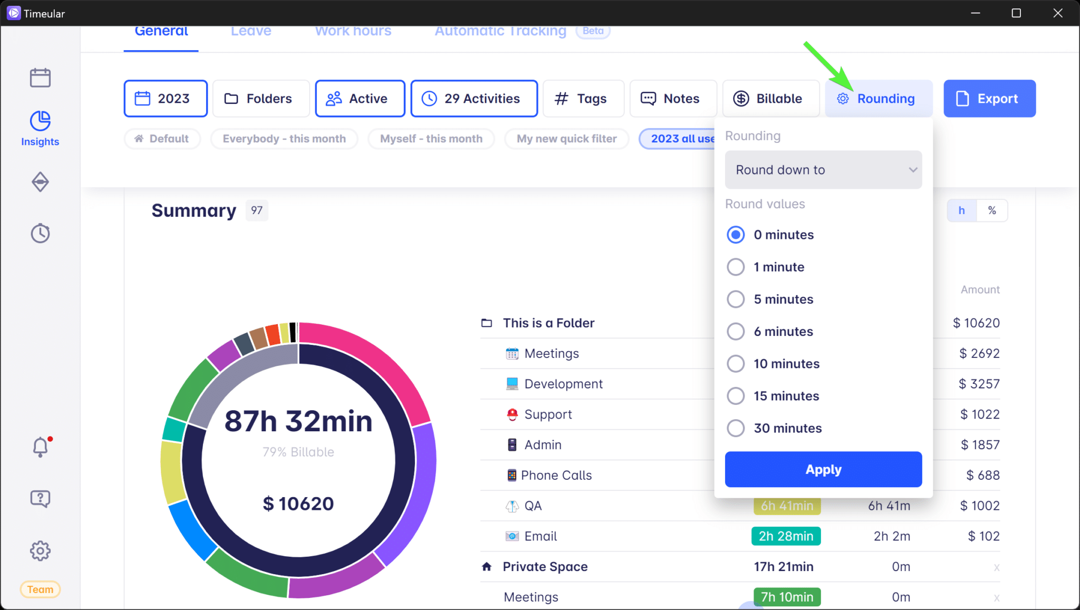Switch summary to hours view
The image size is (1080, 610).
961,210
